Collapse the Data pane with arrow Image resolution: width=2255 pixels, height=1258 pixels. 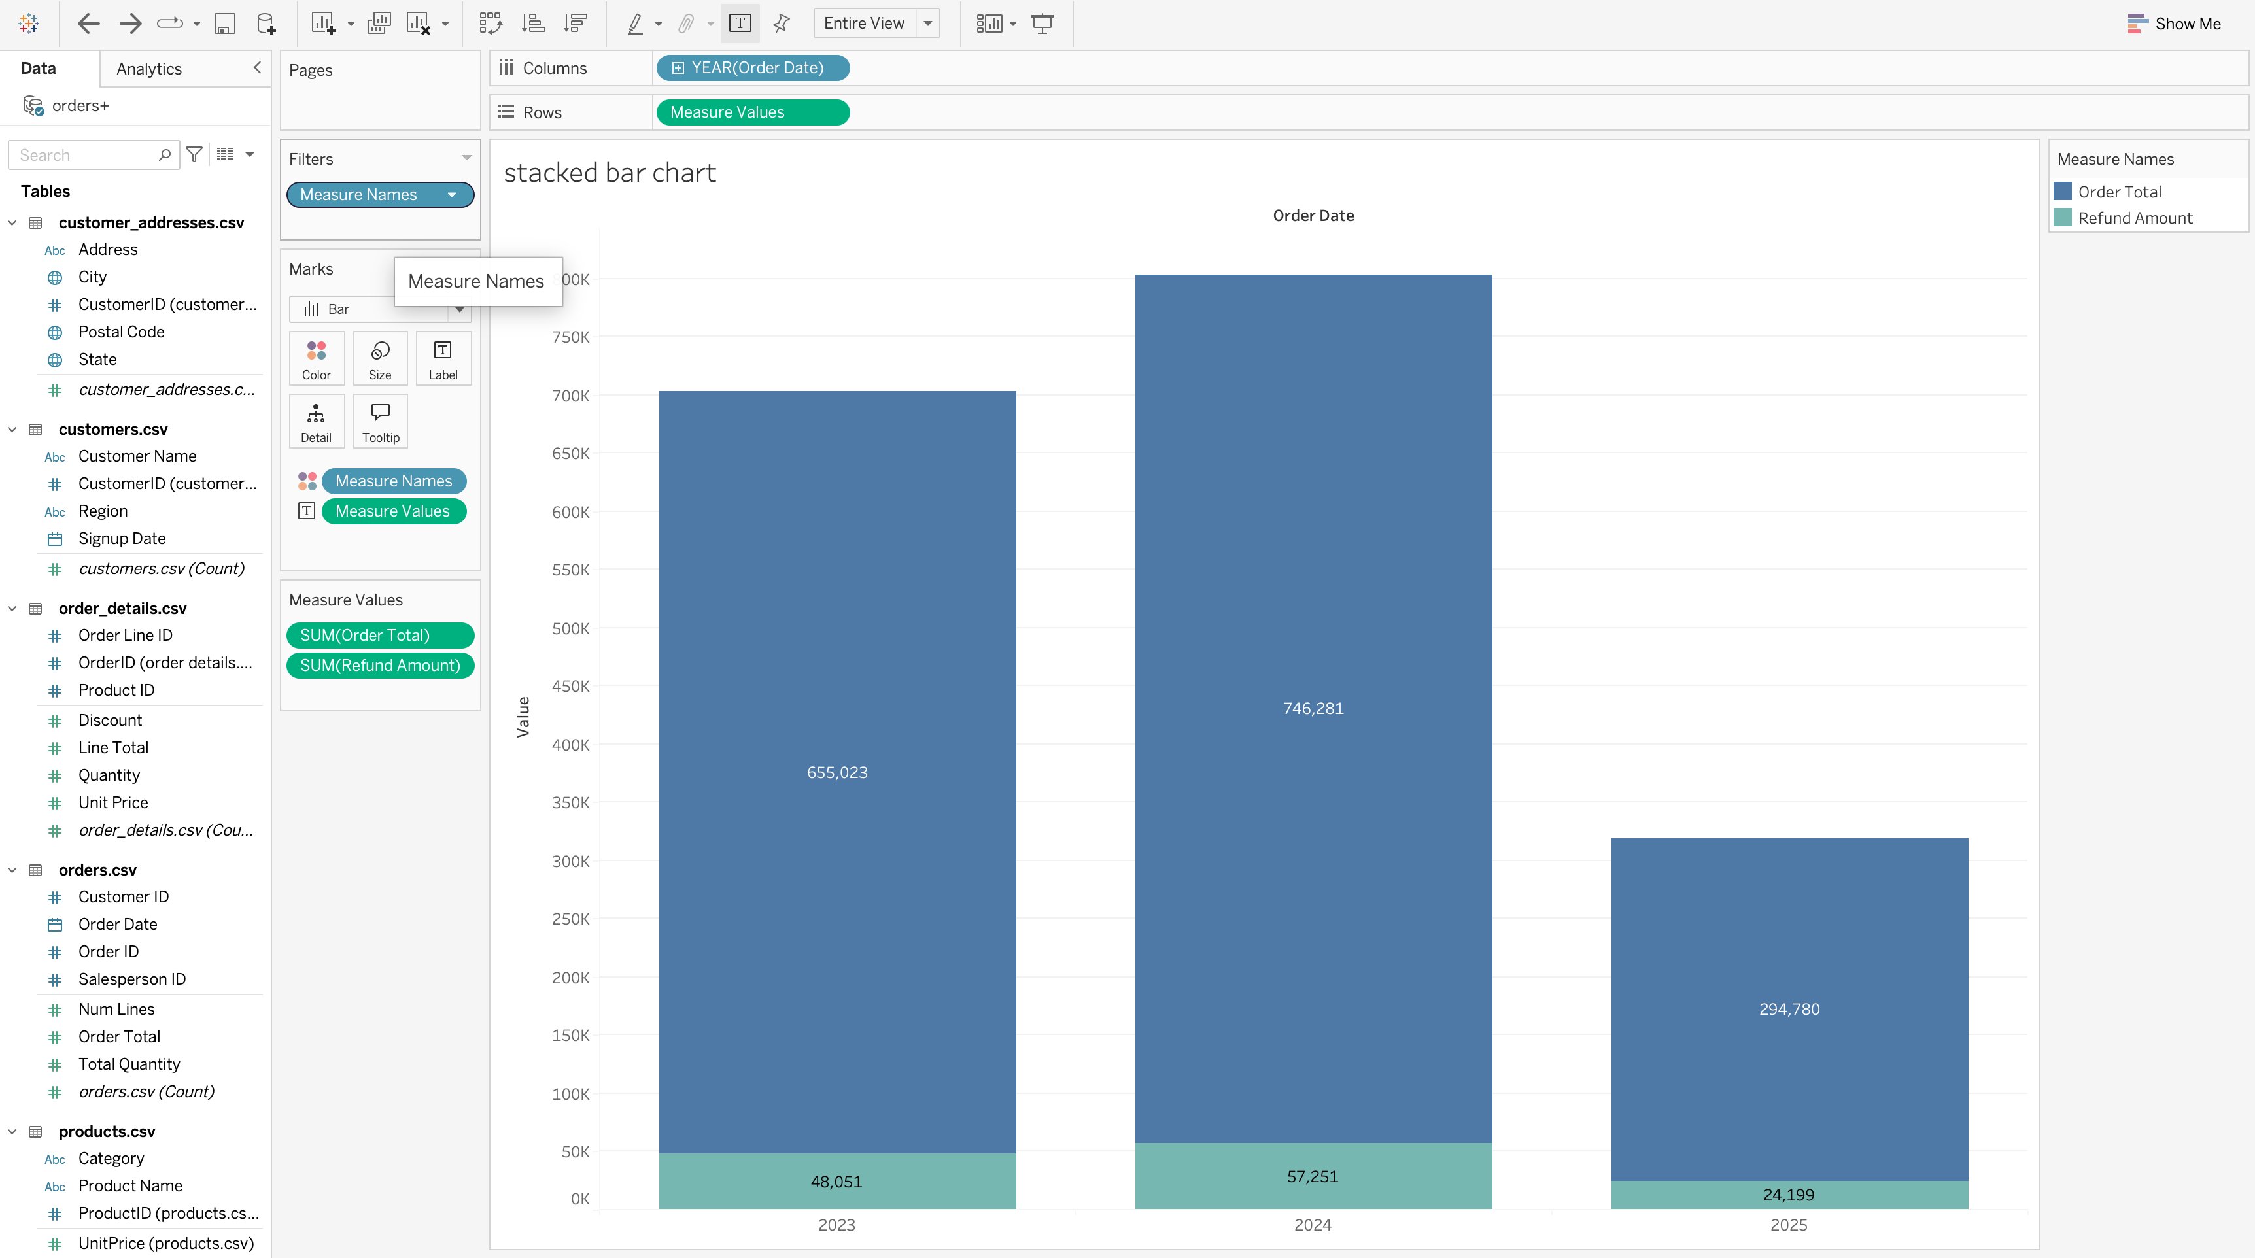pos(258,67)
